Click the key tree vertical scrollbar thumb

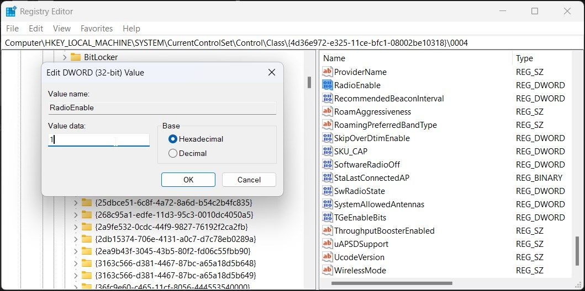tap(309, 82)
